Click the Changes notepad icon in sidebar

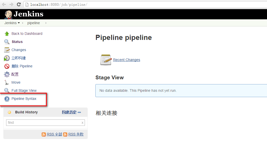click(x=7, y=50)
